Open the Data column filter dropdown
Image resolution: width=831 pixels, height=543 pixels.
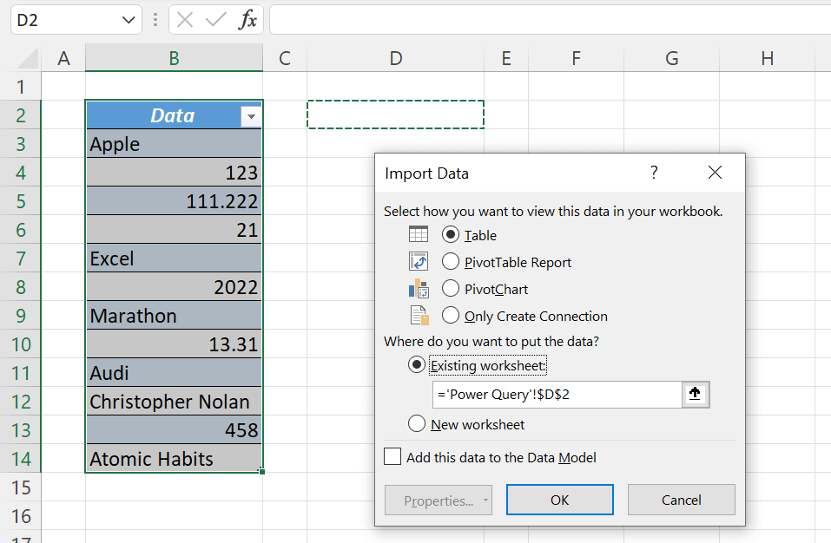[250, 115]
